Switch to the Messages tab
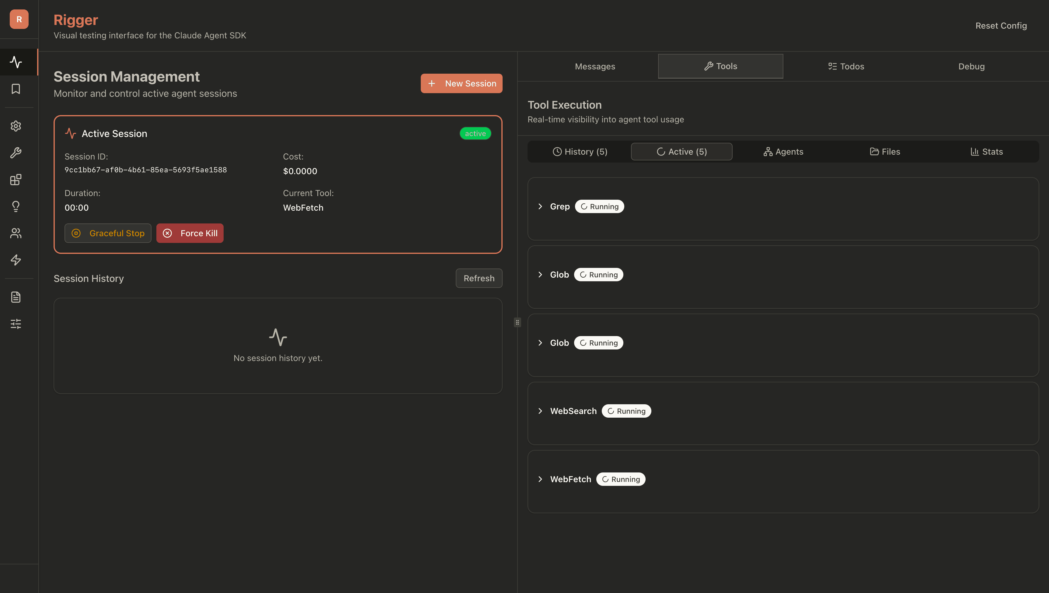This screenshot has height=593, width=1049. click(x=595, y=66)
